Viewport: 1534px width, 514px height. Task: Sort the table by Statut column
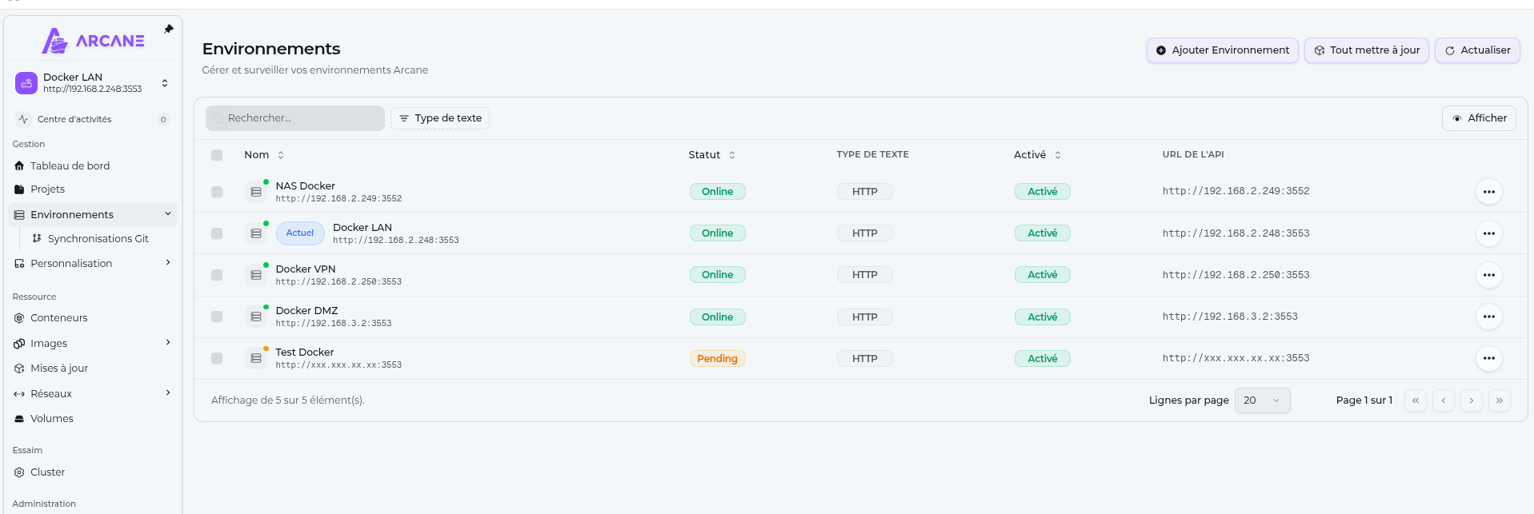tap(711, 155)
